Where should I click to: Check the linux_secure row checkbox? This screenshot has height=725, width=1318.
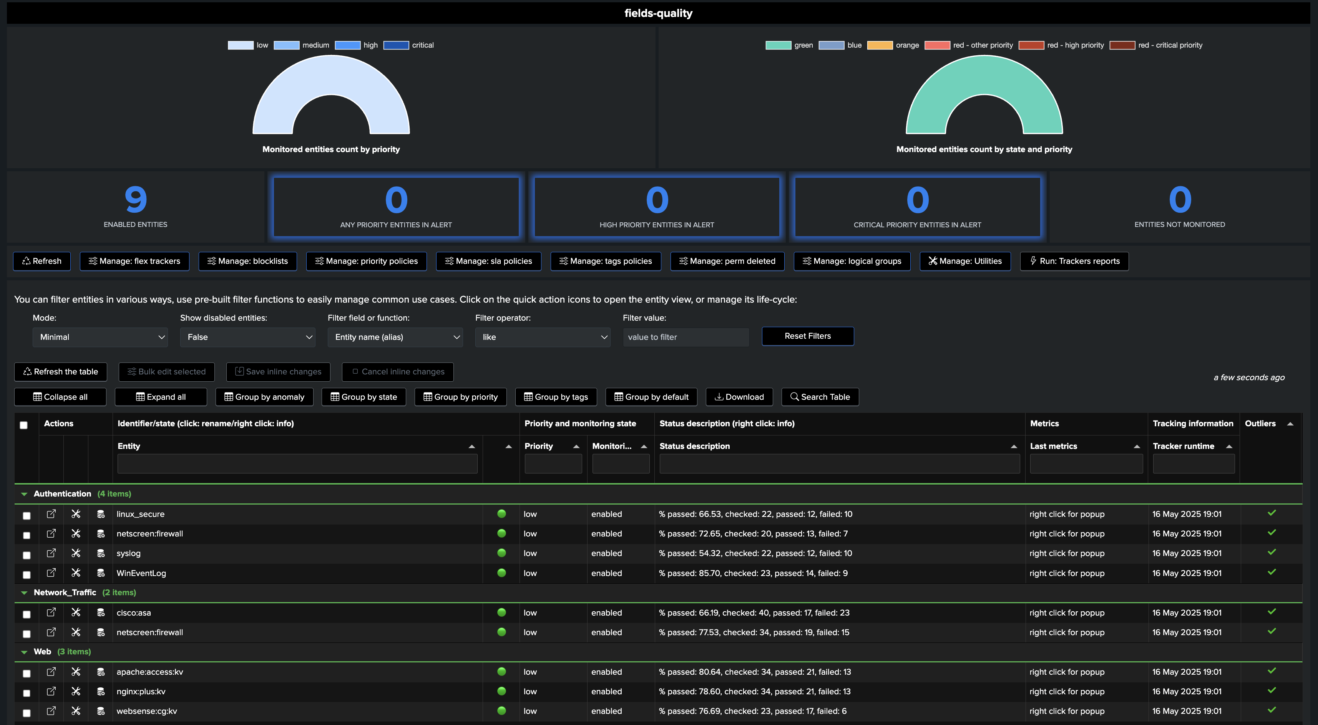(27, 515)
